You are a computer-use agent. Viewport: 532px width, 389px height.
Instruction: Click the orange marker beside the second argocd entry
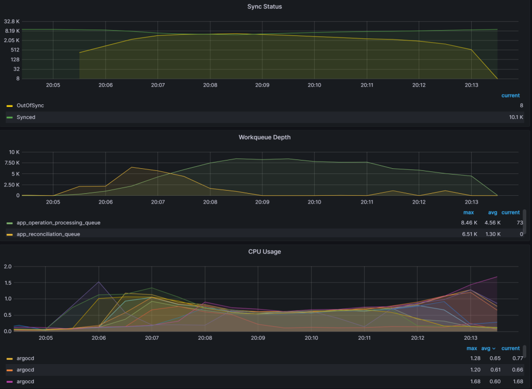point(10,370)
